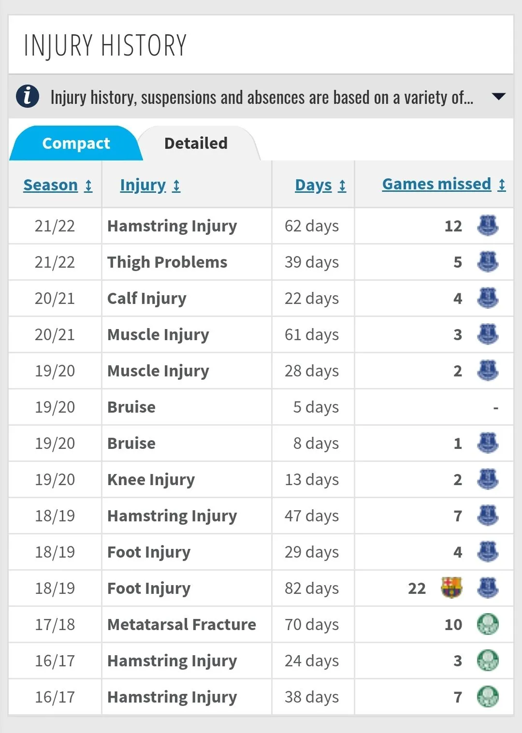Viewport: 522px width, 733px height.
Task: Click the Barcelona crest in Foot Injury row
Action: pyautogui.click(x=451, y=588)
